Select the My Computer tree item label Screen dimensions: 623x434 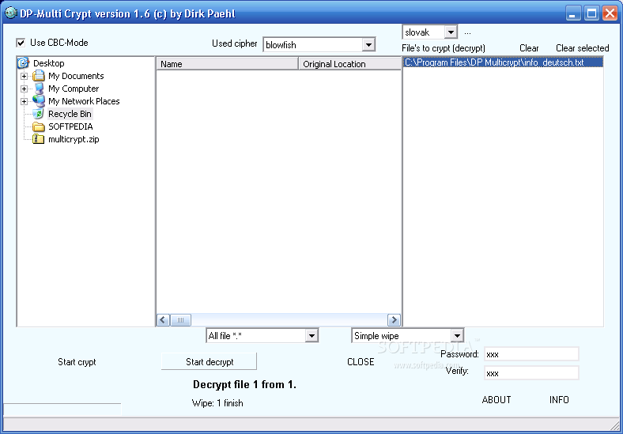(74, 89)
